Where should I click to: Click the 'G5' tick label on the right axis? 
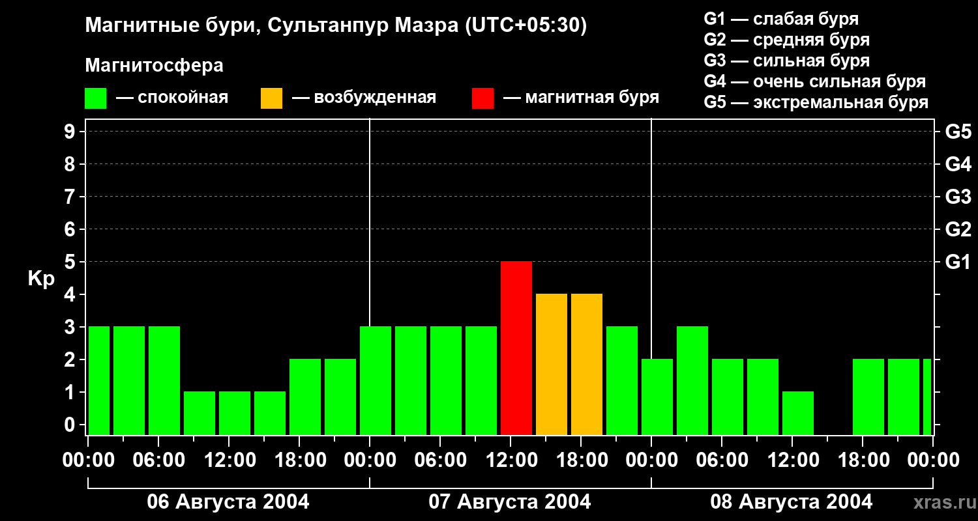958,132
